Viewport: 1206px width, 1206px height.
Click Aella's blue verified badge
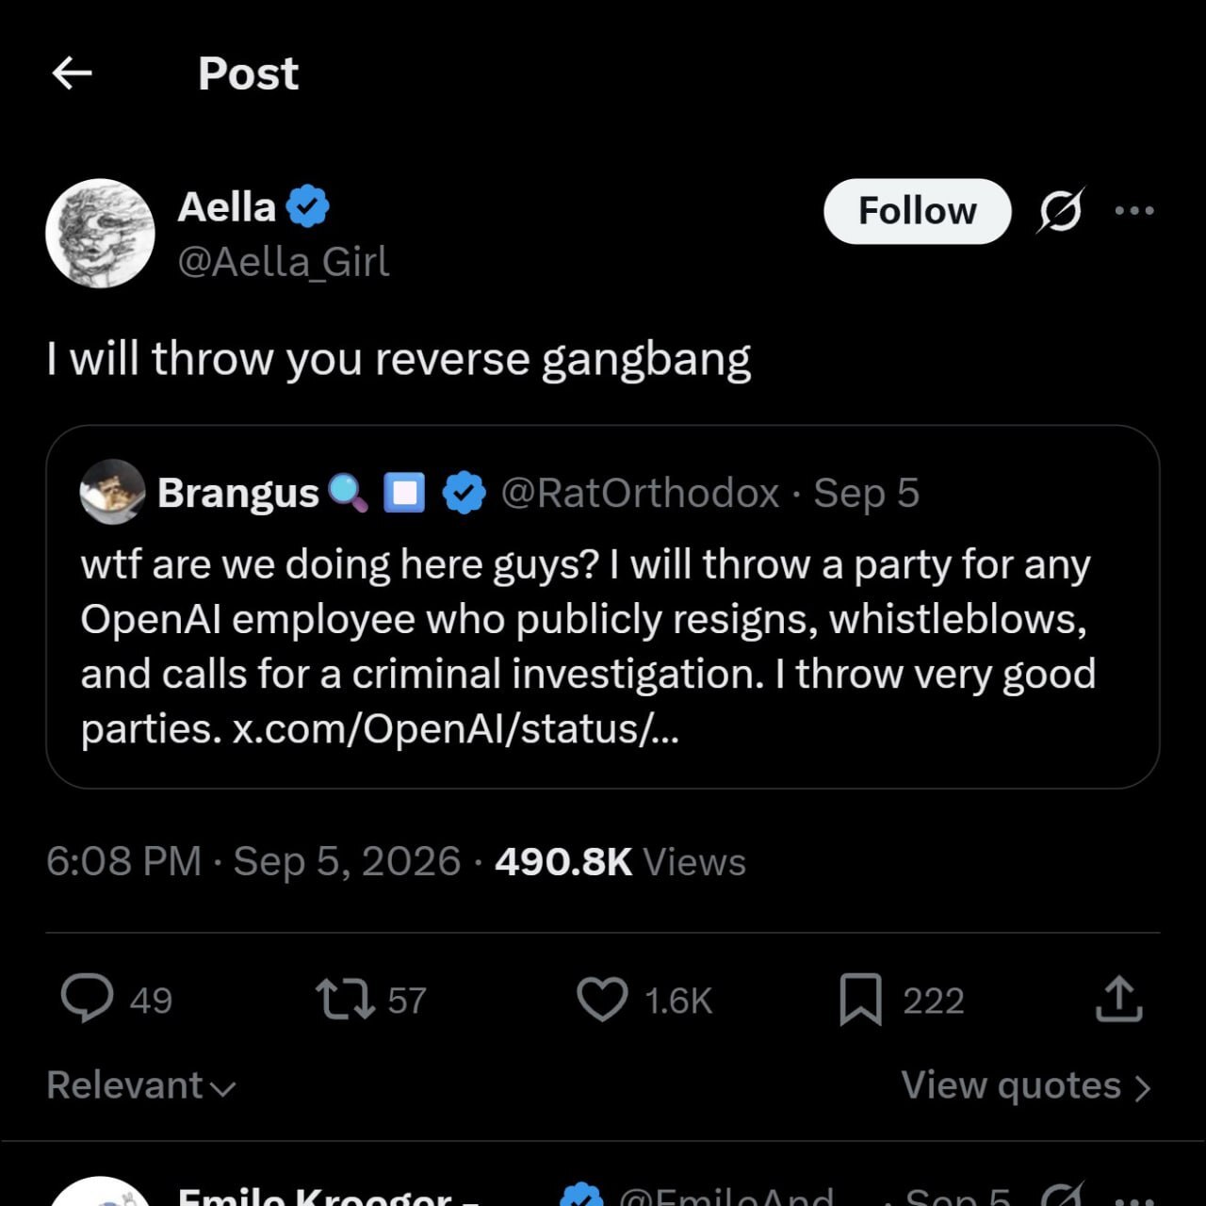pyautogui.click(x=307, y=207)
